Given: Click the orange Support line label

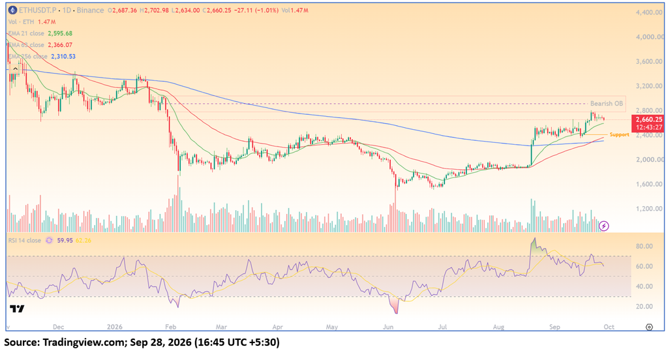Looking at the screenshot, I should [x=619, y=134].
